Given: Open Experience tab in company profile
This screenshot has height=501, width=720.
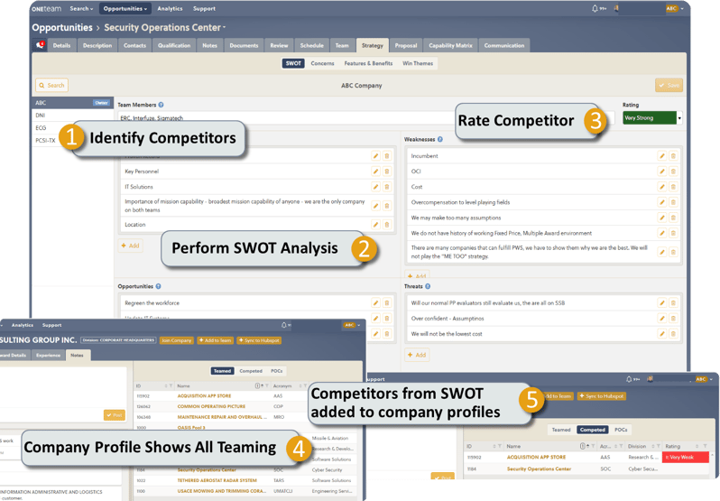Looking at the screenshot, I should tap(48, 355).
